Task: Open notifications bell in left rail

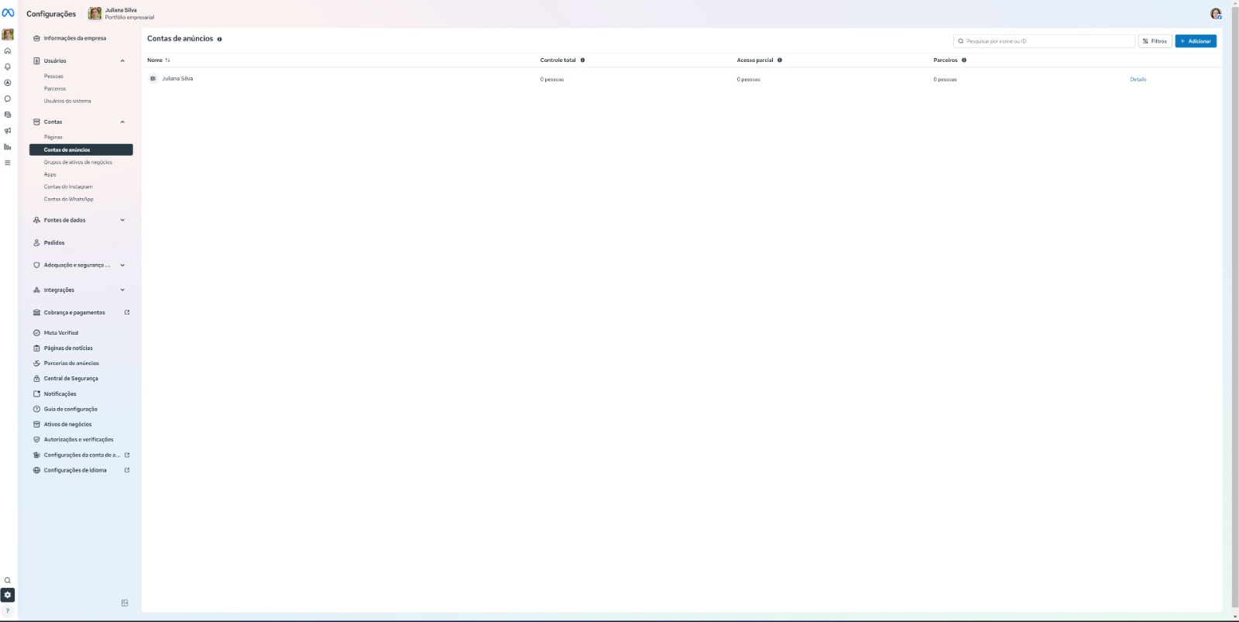Action: (8, 67)
